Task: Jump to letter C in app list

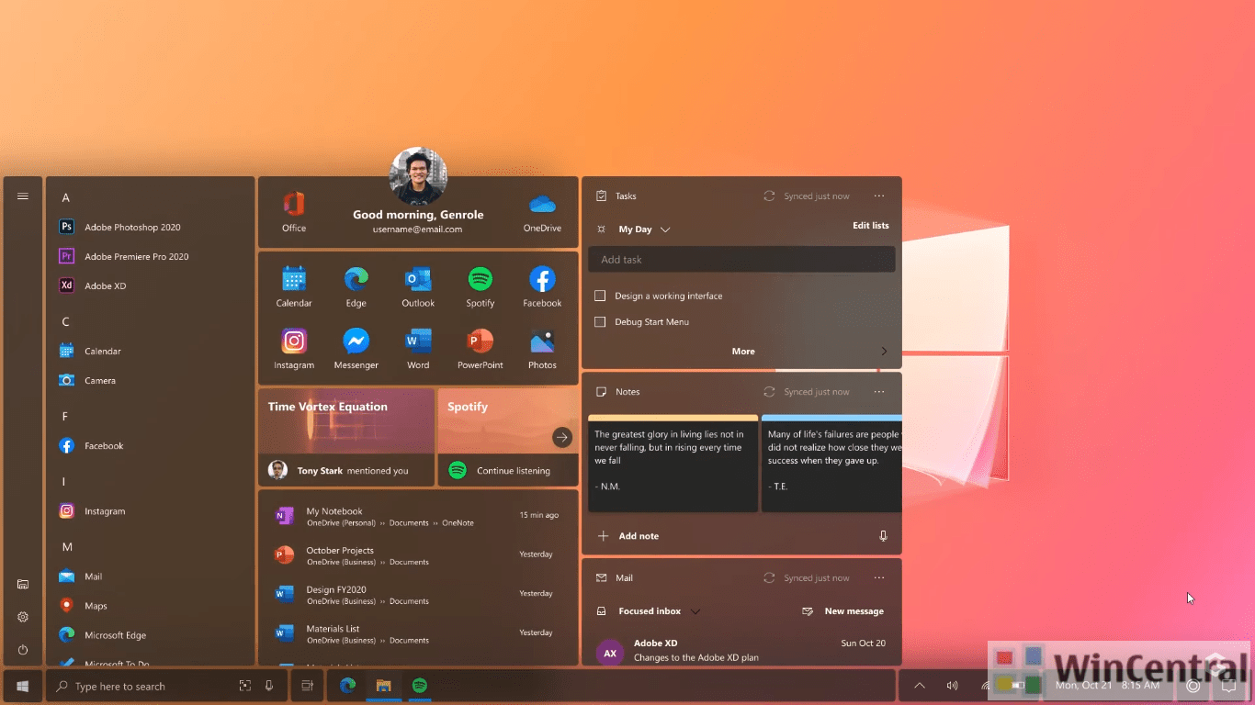Action: point(65,321)
